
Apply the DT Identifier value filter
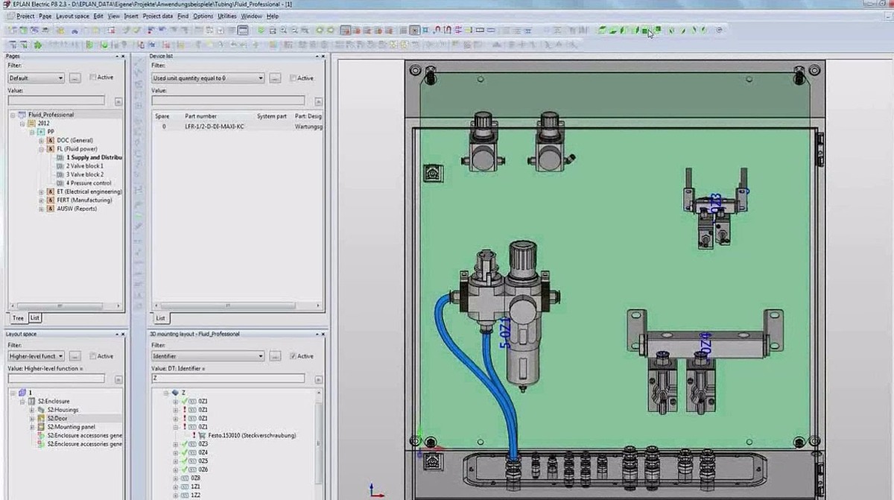pyautogui.click(x=318, y=379)
